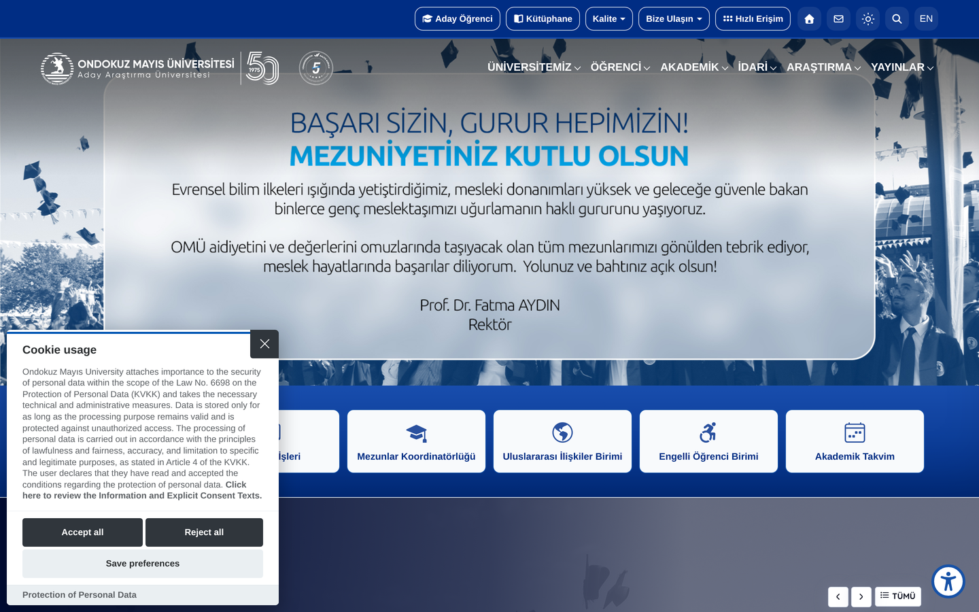
Task: Click the wheelchair icon for Engelli Öğrenci
Action: click(708, 432)
